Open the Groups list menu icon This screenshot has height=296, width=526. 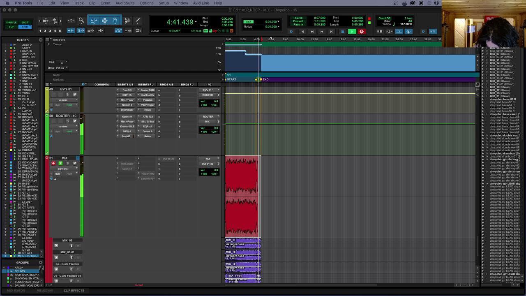tap(41, 262)
